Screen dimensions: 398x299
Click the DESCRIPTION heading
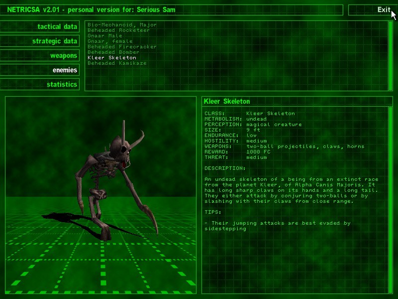click(x=225, y=168)
